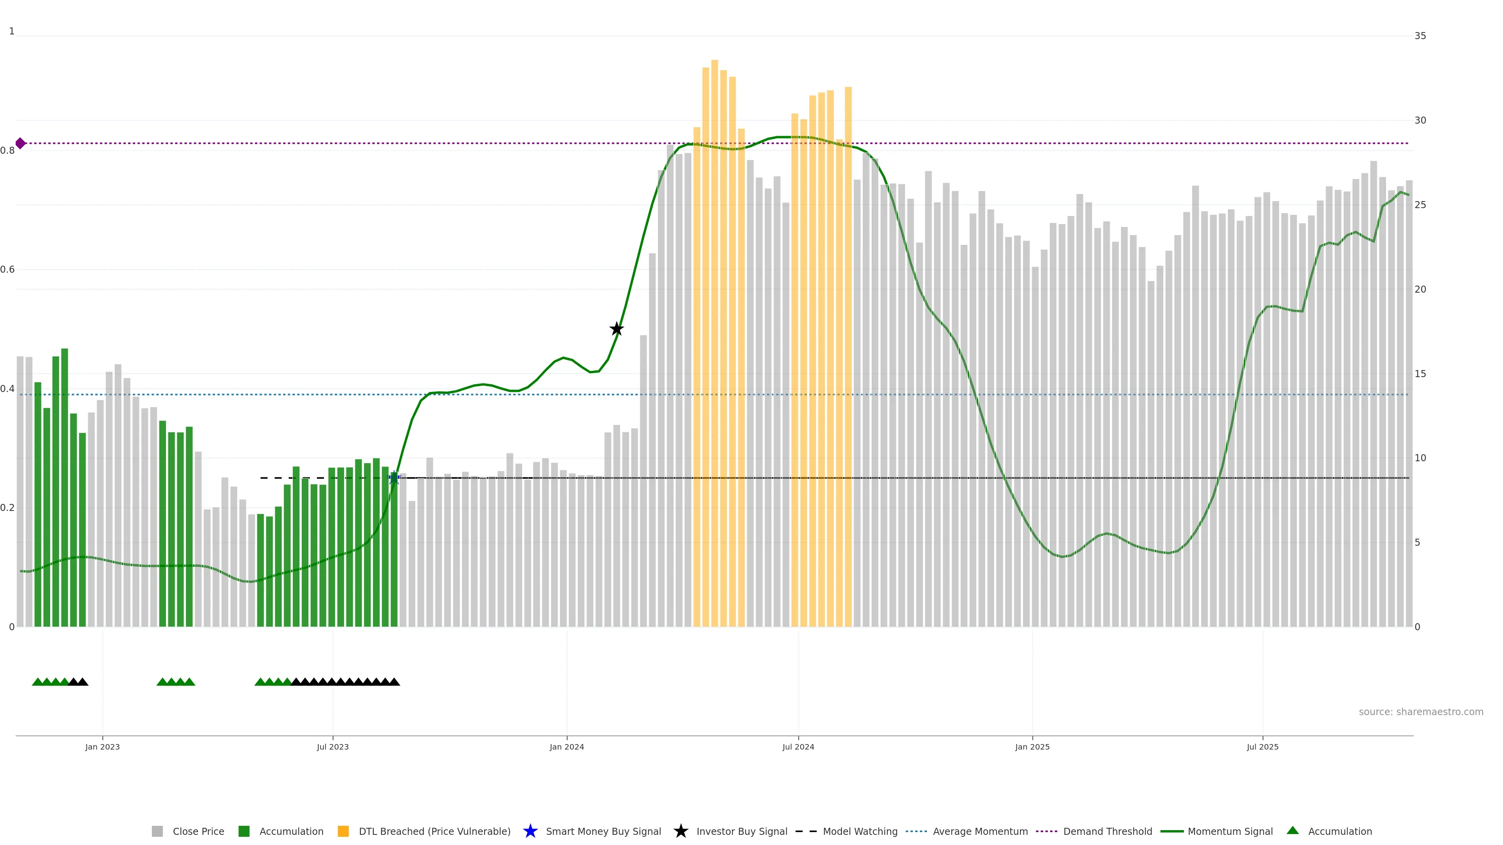This screenshot has height=845, width=1503.
Task: Toggle Average Momentum legend entry
Action: [x=980, y=831]
